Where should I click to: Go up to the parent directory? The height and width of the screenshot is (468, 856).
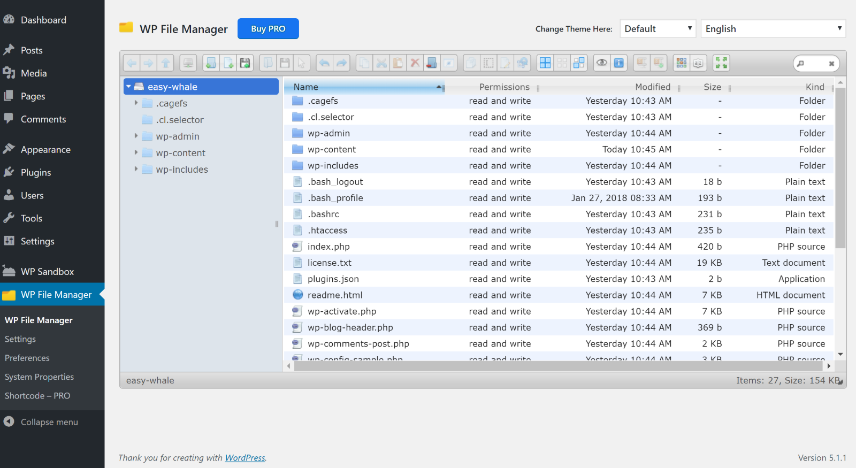pyautogui.click(x=166, y=63)
